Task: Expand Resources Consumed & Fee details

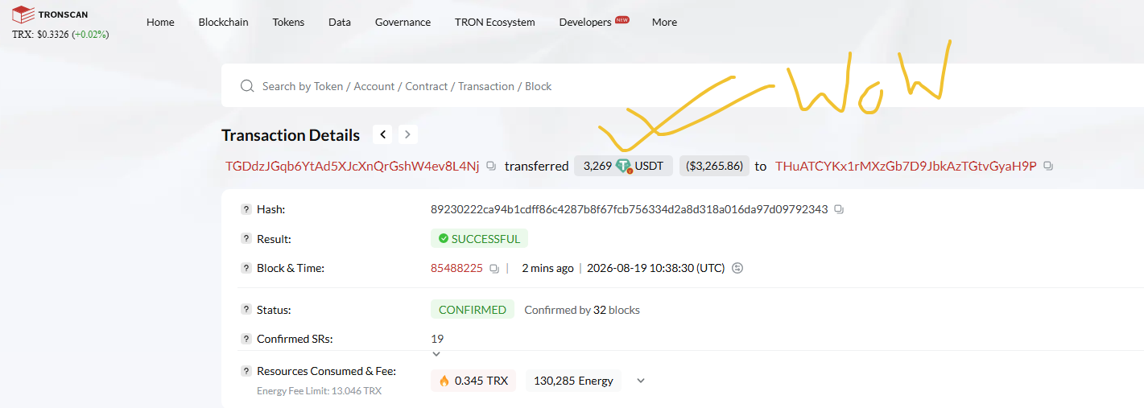Action: [641, 381]
